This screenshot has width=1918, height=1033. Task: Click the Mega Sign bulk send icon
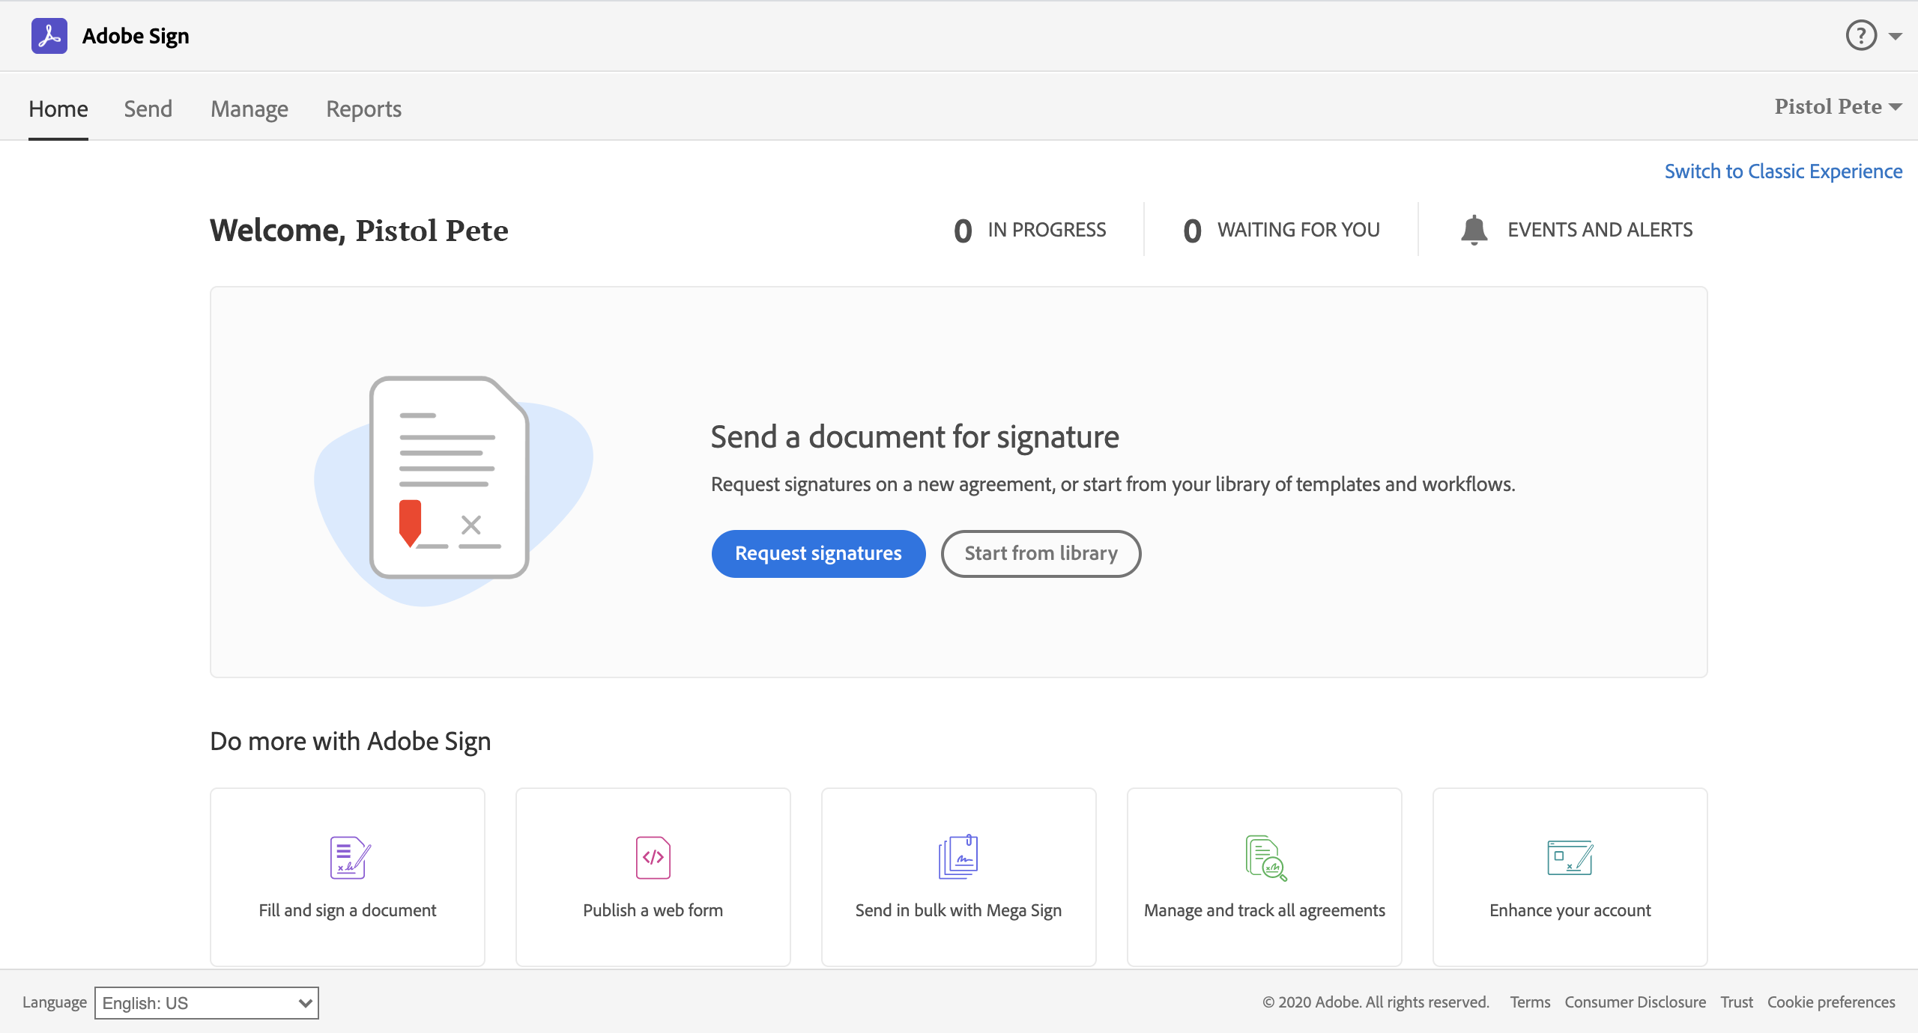point(958,857)
